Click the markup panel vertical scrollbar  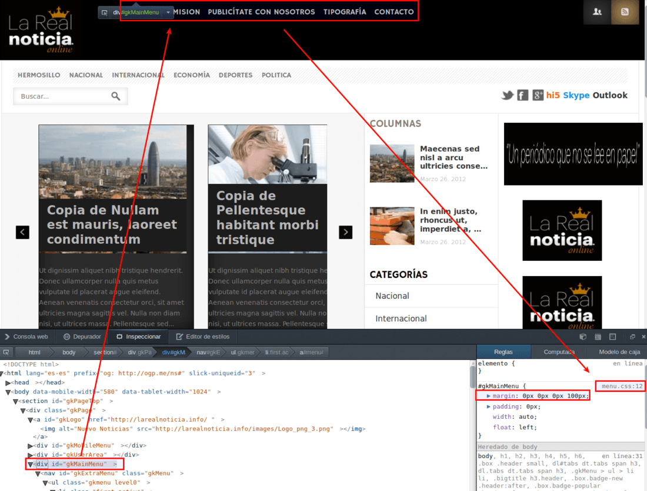pos(473,376)
